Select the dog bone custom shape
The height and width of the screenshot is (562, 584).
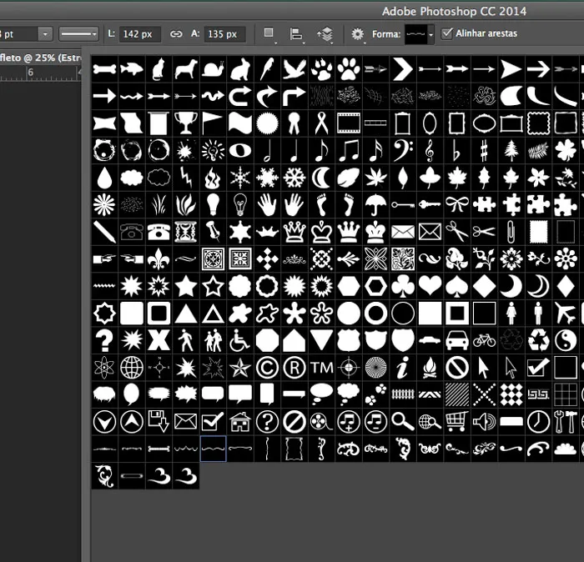(x=104, y=69)
